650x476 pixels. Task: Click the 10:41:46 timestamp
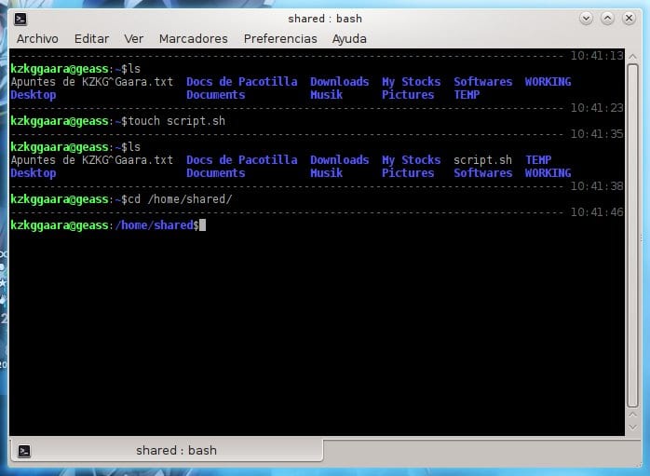tap(597, 212)
